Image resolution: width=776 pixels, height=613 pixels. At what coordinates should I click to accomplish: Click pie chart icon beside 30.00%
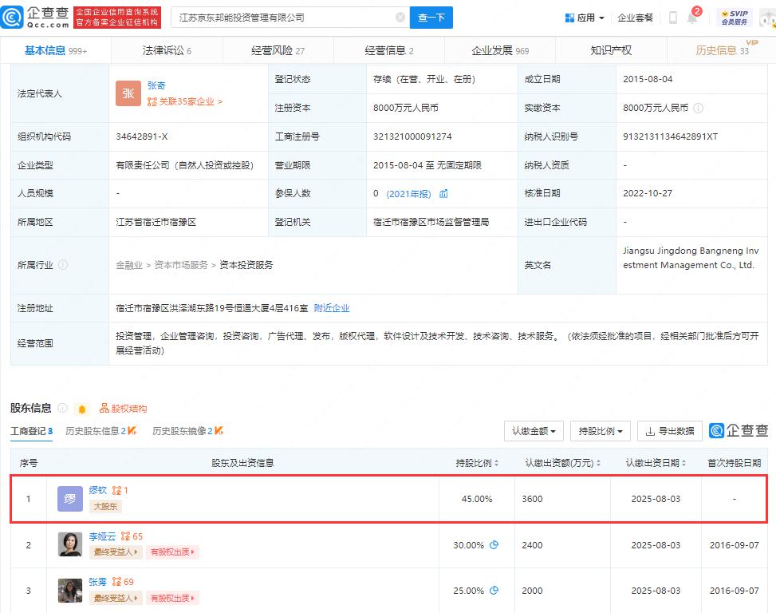point(494,544)
